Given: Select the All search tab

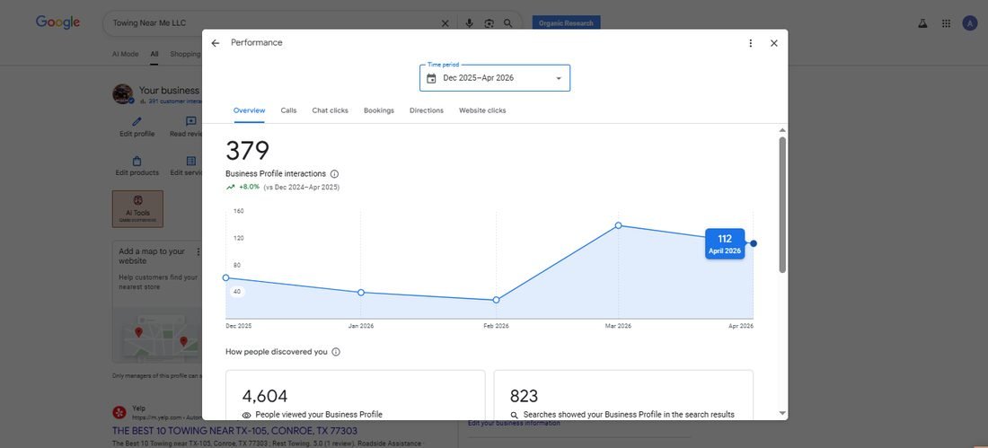Looking at the screenshot, I should click(154, 54).
